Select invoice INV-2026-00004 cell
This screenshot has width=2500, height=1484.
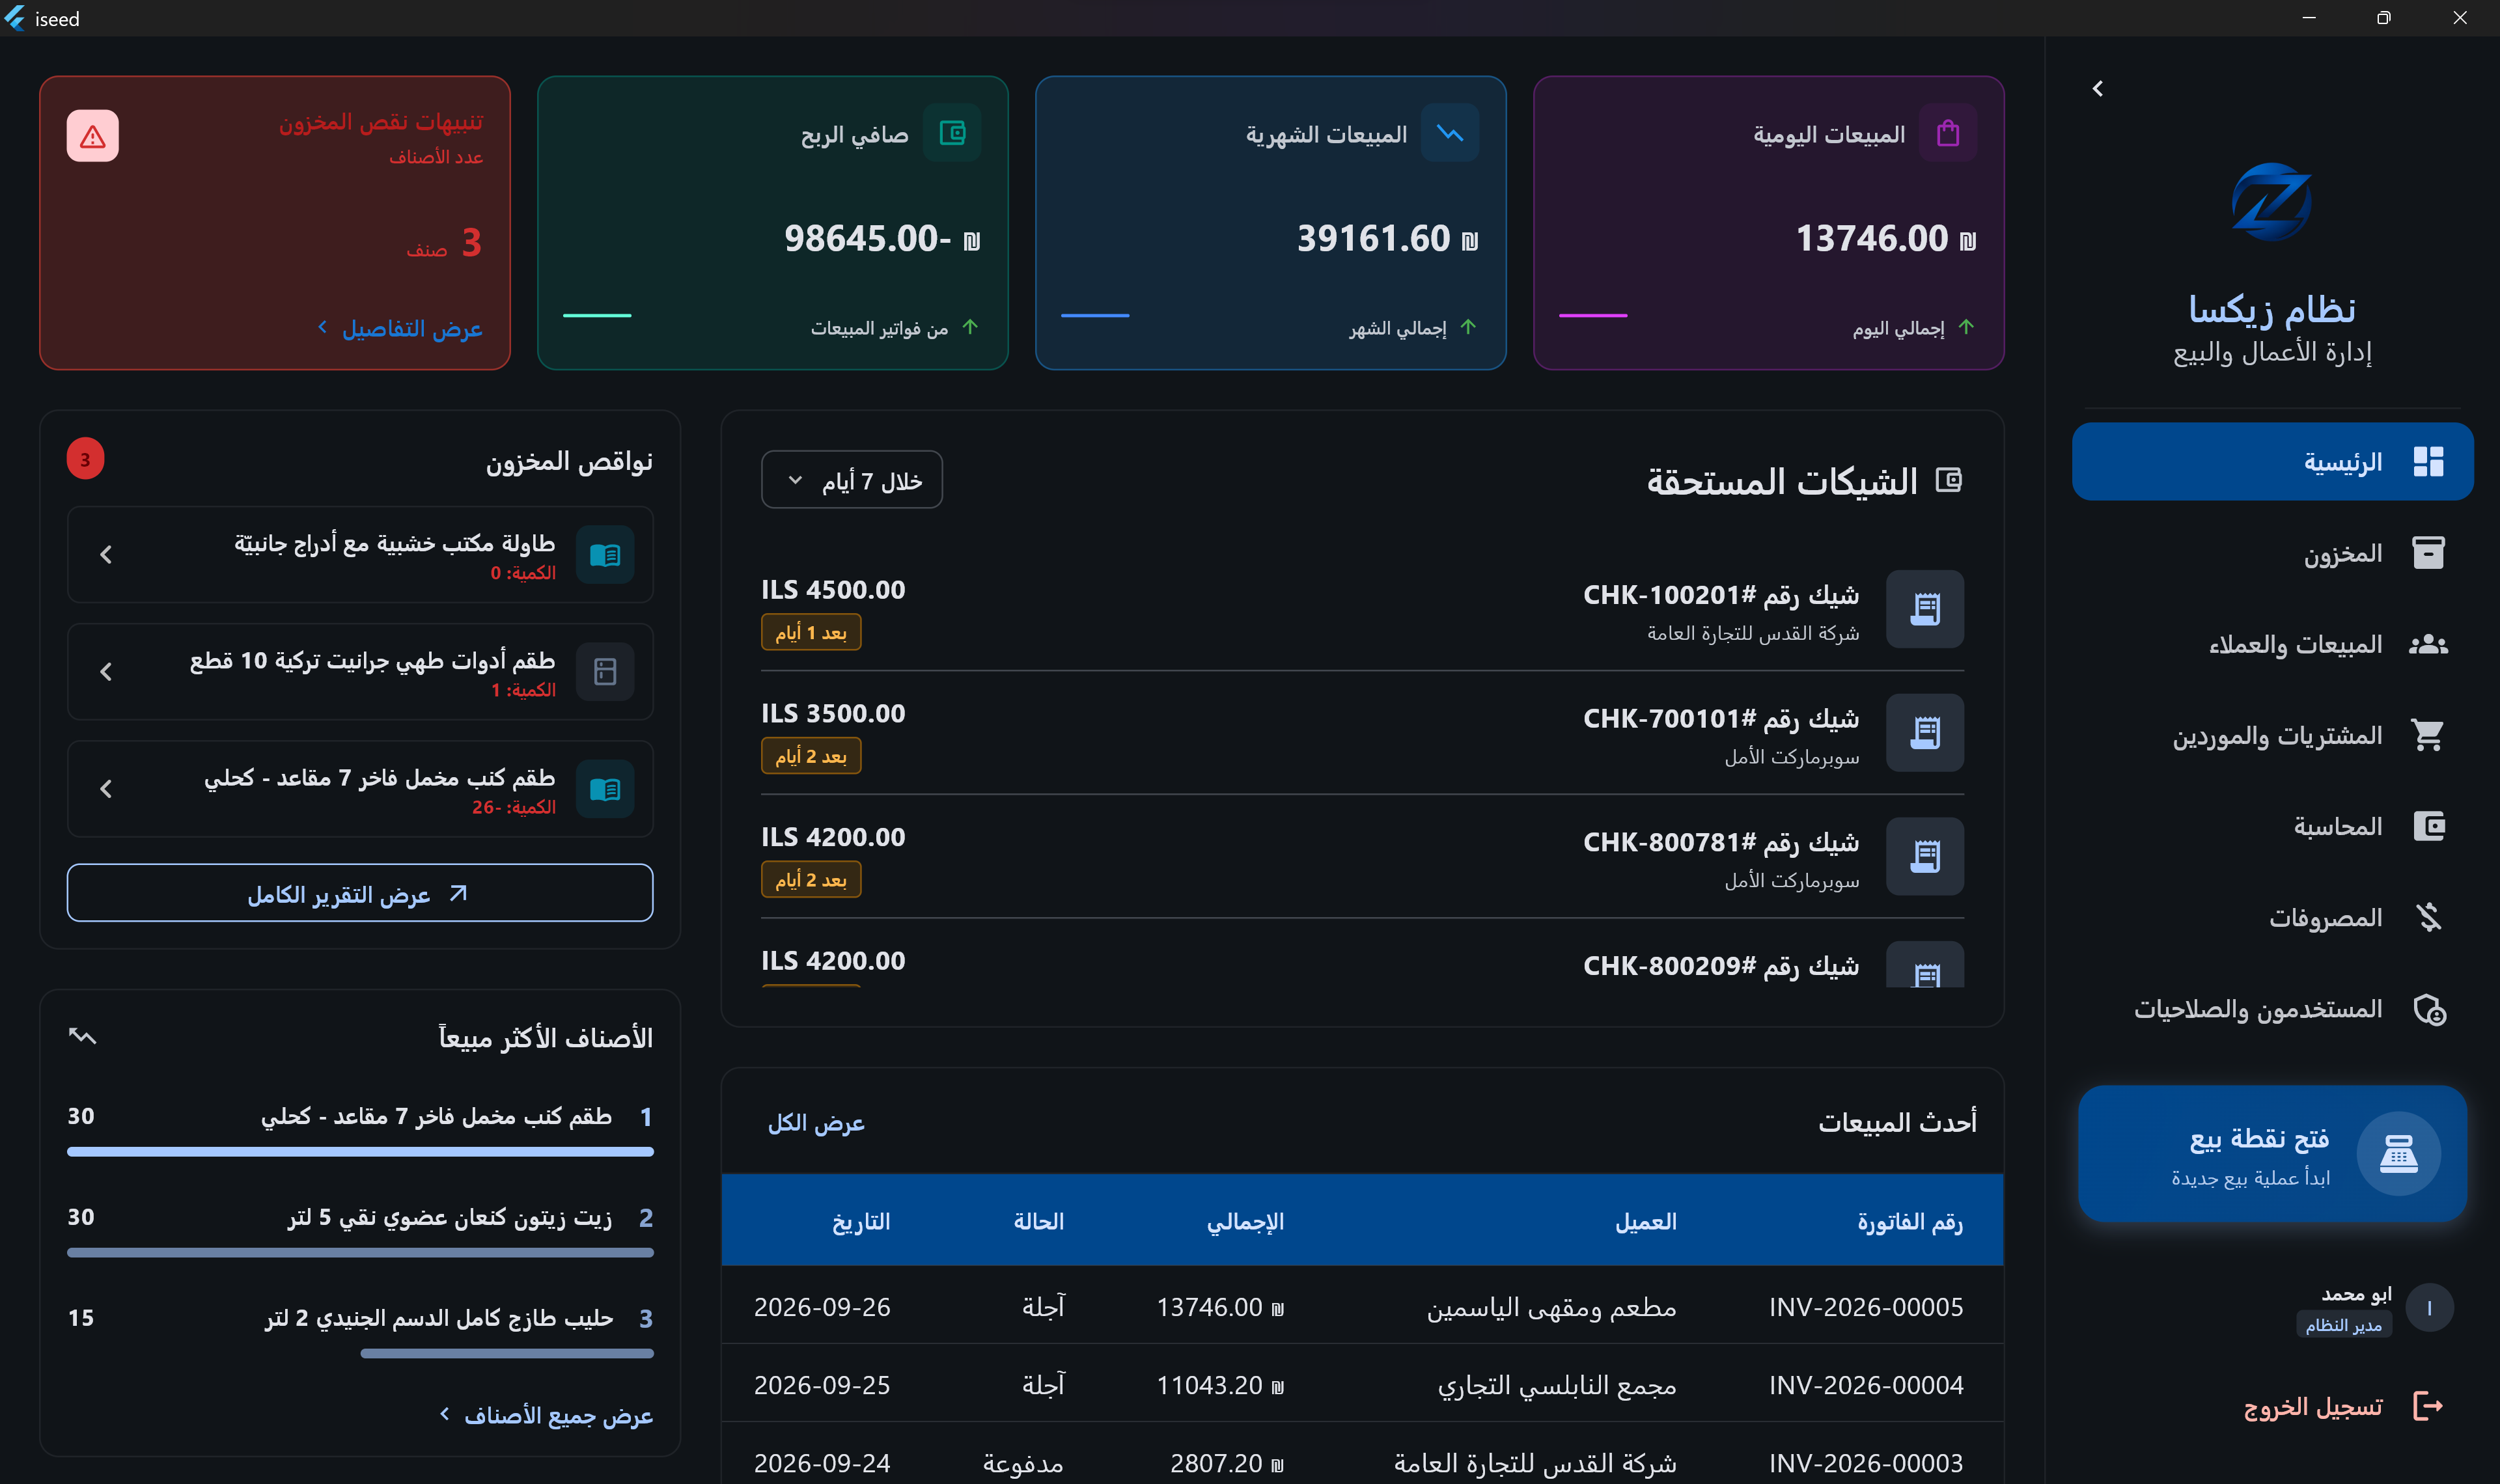1866,1385
